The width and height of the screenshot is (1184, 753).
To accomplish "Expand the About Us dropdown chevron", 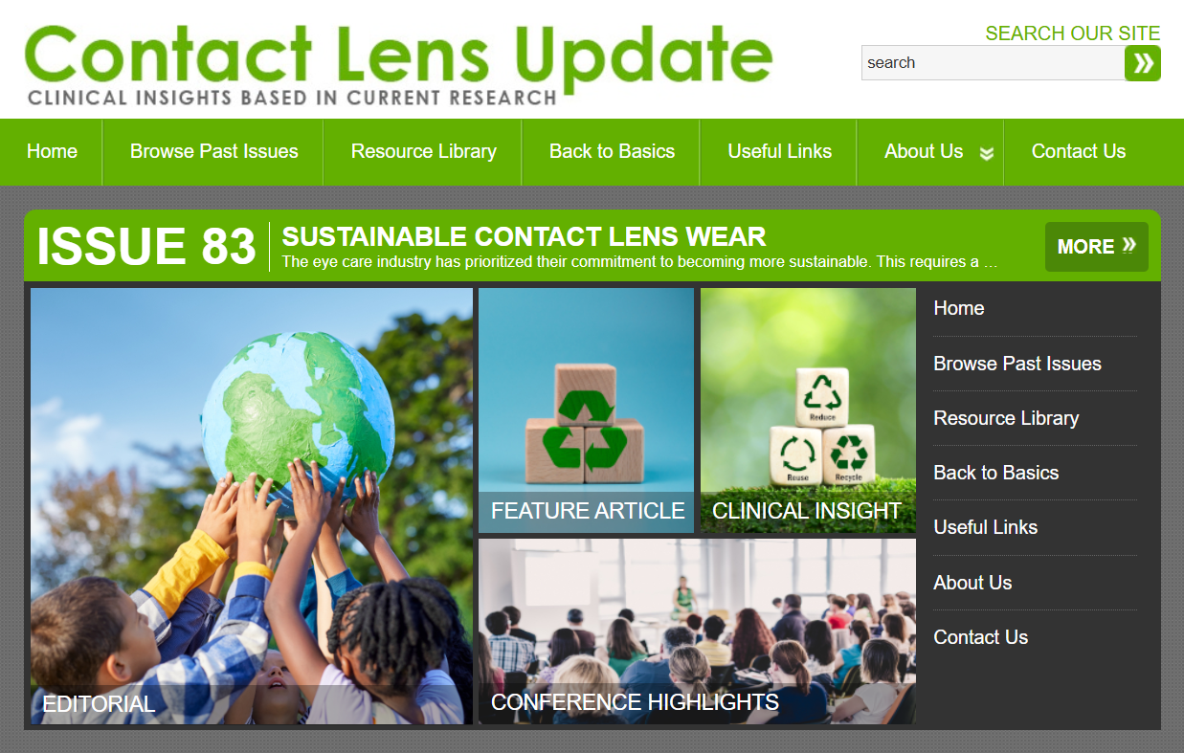I will 987,154.
